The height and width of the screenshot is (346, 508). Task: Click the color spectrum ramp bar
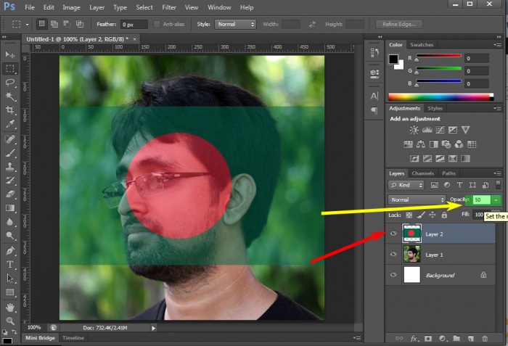click(441, 96)
